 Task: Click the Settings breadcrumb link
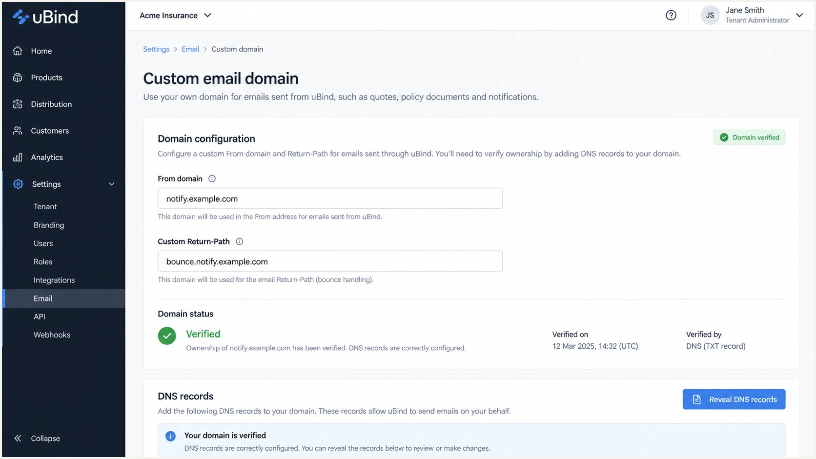[x=156, y=49]
